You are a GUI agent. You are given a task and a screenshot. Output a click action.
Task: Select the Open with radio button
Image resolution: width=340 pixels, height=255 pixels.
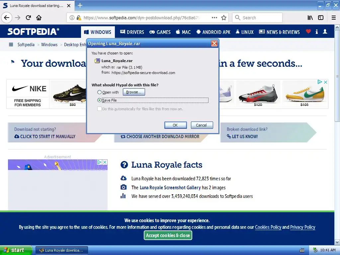(x=99, y=92)
